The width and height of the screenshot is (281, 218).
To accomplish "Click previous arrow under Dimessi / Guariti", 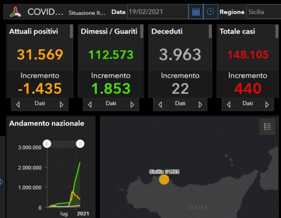I will click(89, 104).
